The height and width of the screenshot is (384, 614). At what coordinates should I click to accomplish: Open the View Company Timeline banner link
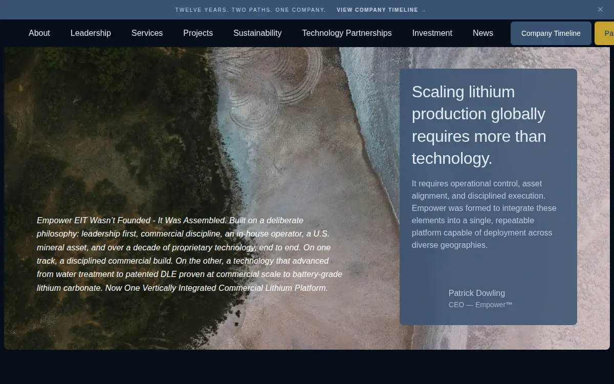[x=381, y=10]
